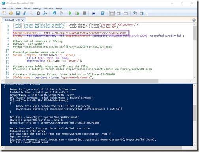Open the Debug menu
The width and height of the screenshot is (199, 152).
click(x=37, y=9)
